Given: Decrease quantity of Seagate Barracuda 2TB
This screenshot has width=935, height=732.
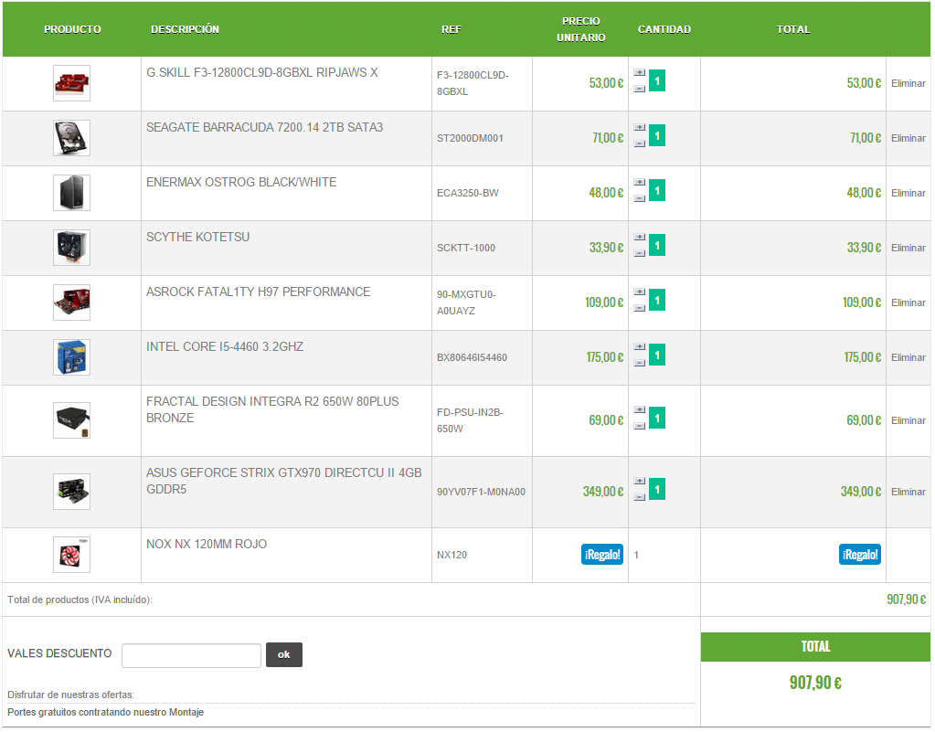Looking at the screenshot, I should 639,143.
